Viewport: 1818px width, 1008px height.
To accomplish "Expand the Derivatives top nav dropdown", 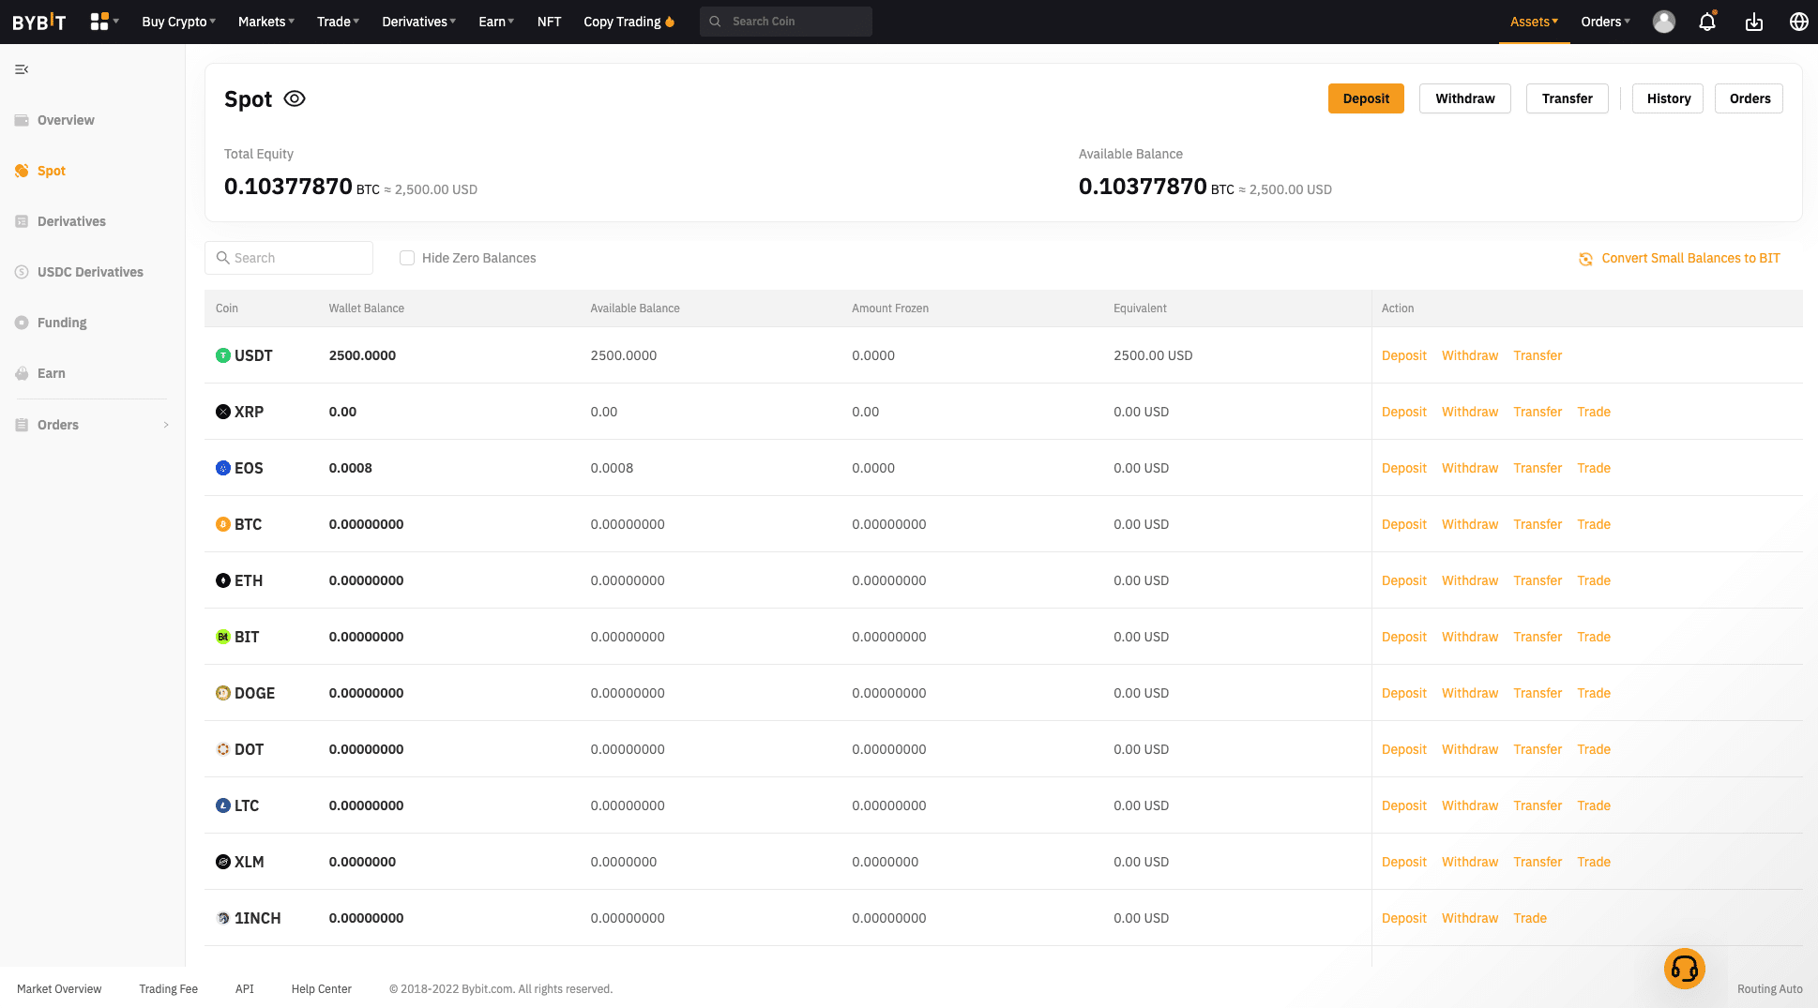I will 419,22.
